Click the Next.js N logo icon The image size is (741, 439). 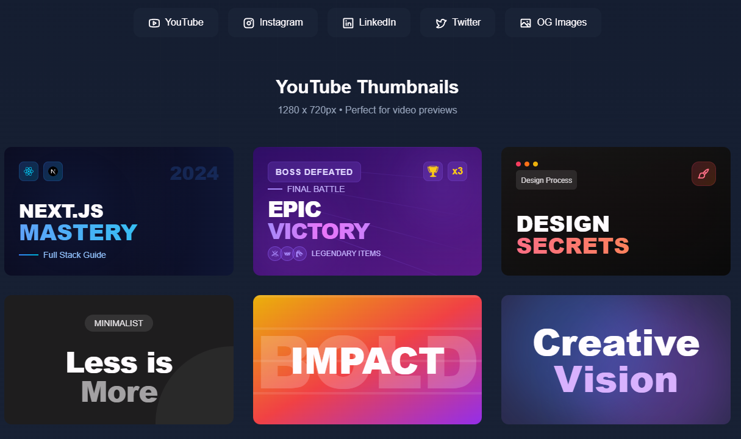tap(53, 171)
